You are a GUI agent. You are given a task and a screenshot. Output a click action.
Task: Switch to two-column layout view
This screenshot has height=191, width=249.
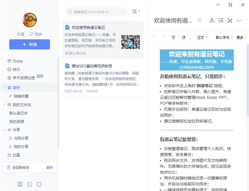point(29,184)
